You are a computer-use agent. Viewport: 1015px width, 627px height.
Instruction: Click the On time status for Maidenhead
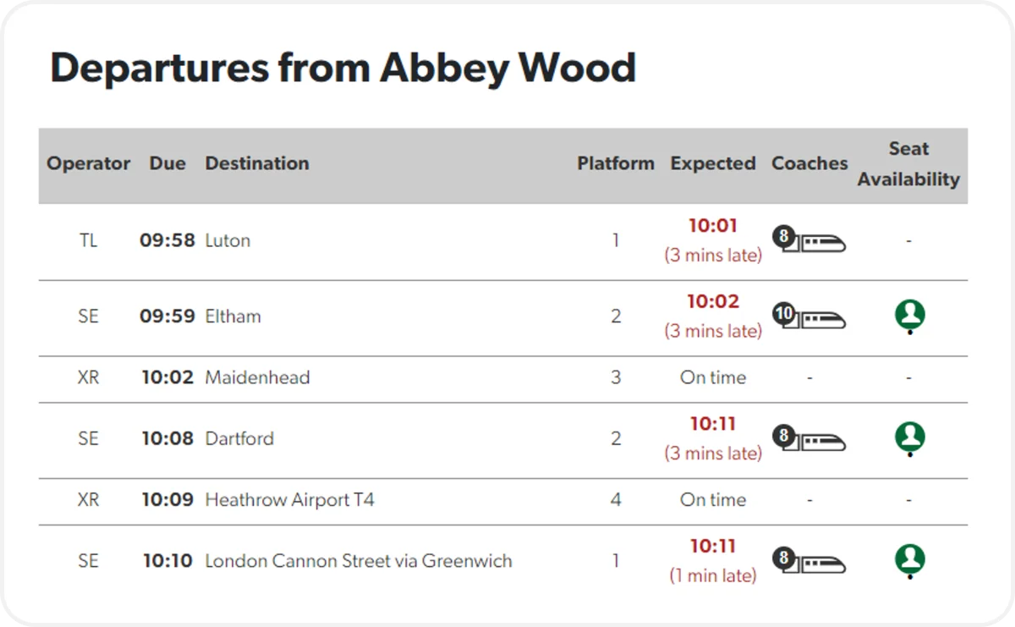tap(713, 378)
